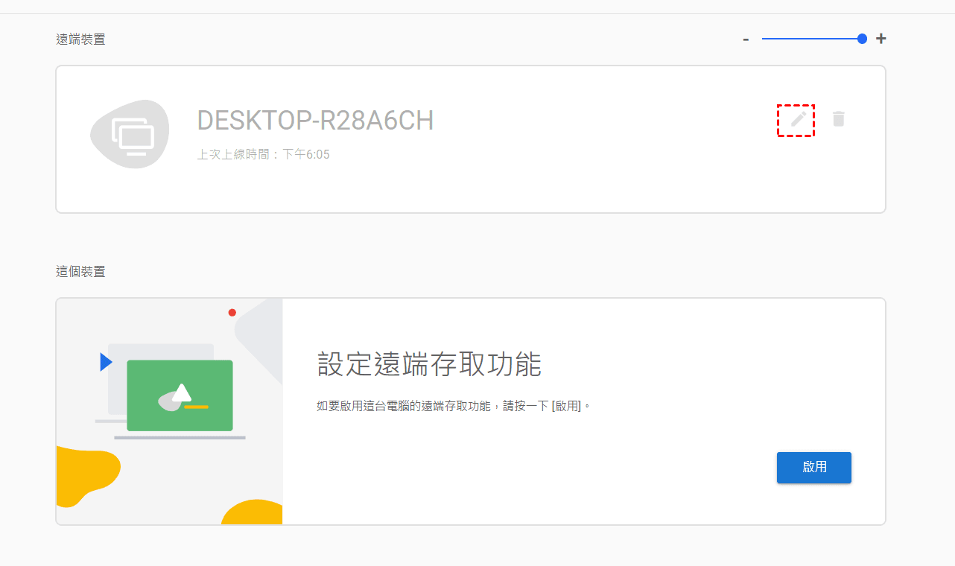Click the blue slider handle knob
The width and height of the screenshot is (955, 566).
[x=862, y=39]
